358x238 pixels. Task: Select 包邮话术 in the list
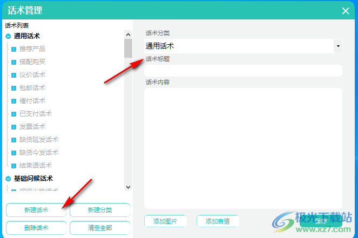(32, 87)
